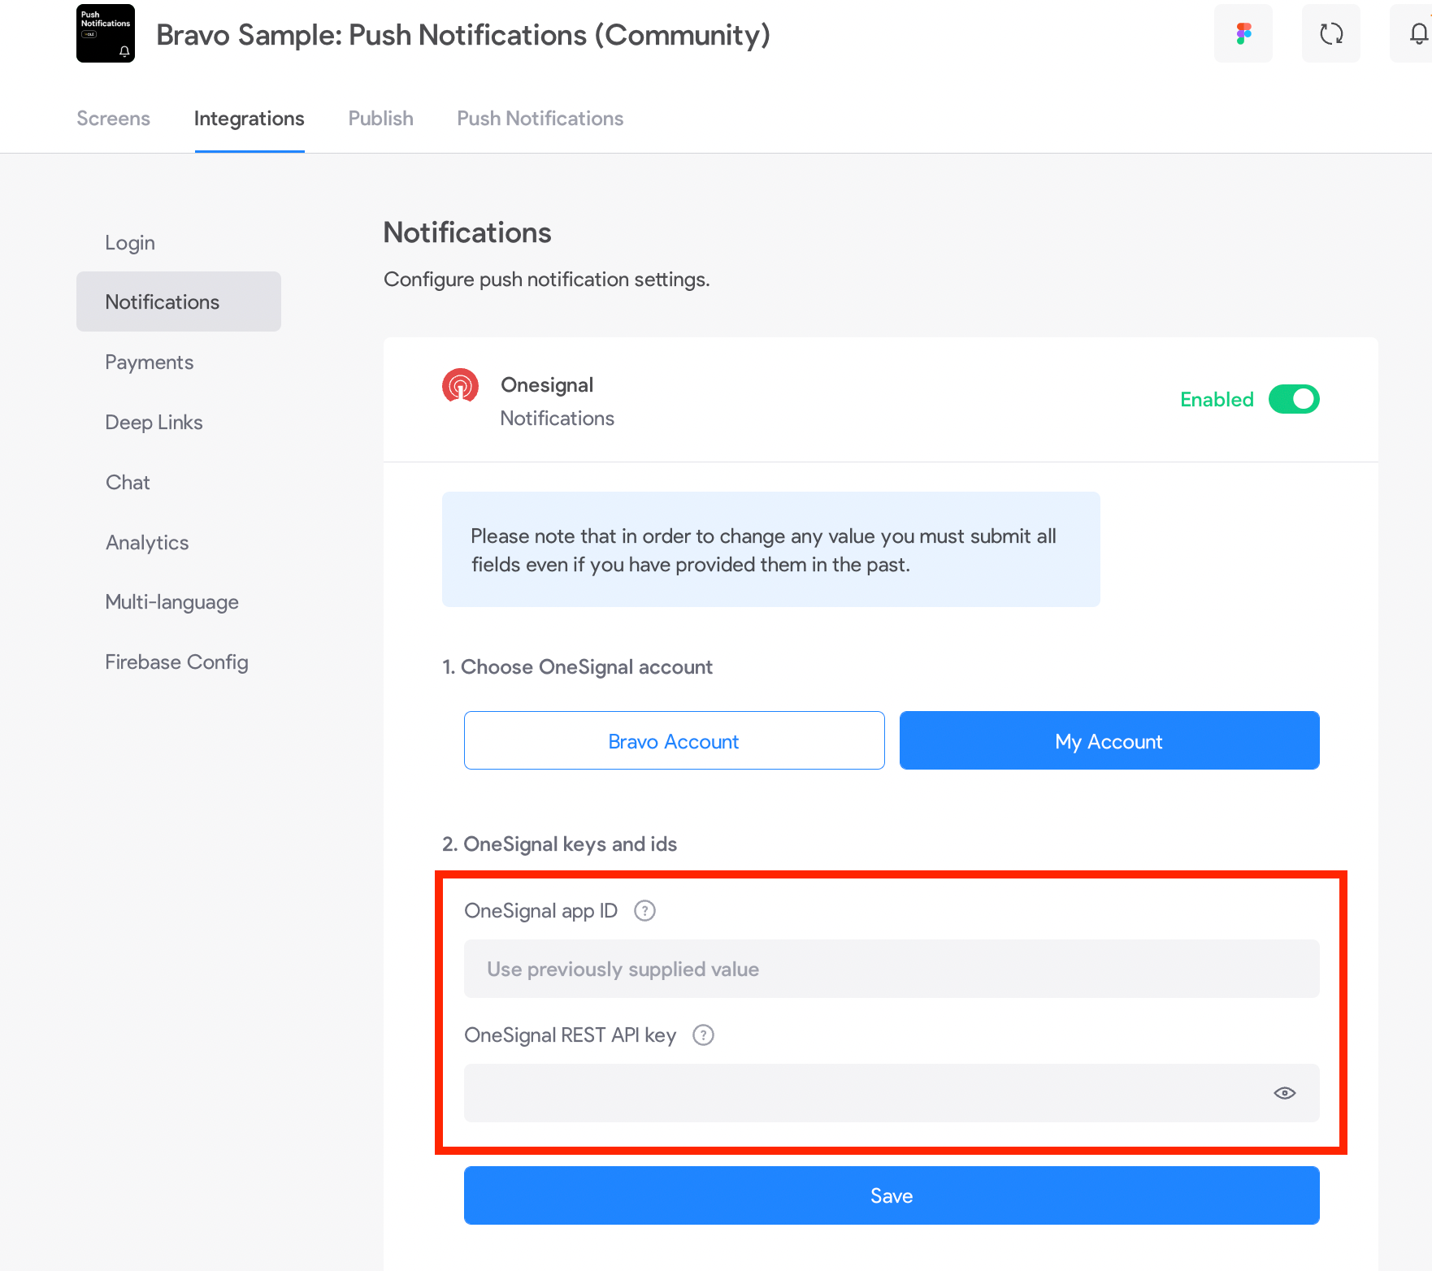Click the "Bravo Sample: Push Notifications (Community)" title
The image size is (1432, 1271).
463,35
